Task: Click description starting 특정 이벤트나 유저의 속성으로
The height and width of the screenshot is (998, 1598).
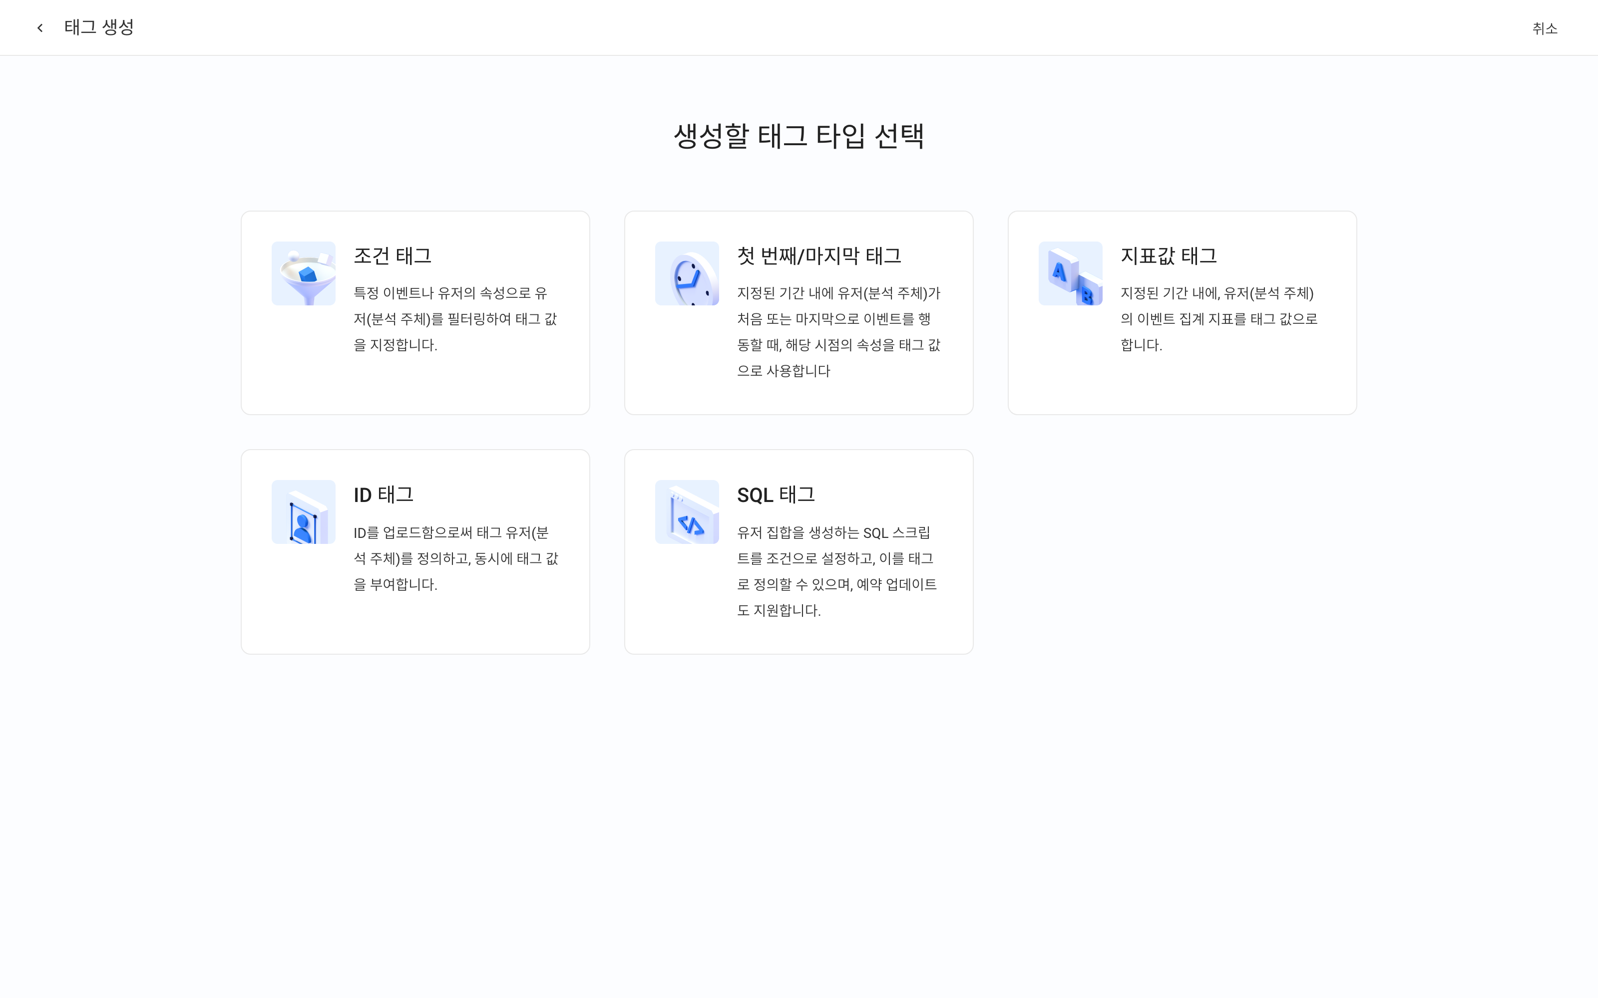Action: (455, 319)
